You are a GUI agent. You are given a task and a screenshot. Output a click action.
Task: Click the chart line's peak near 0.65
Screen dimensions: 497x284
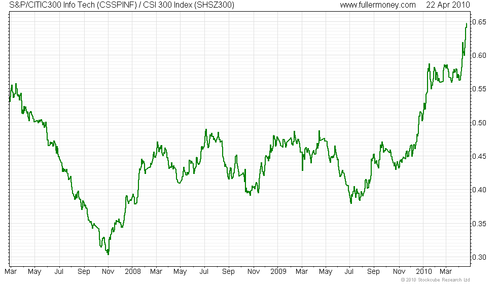point(466,23)
